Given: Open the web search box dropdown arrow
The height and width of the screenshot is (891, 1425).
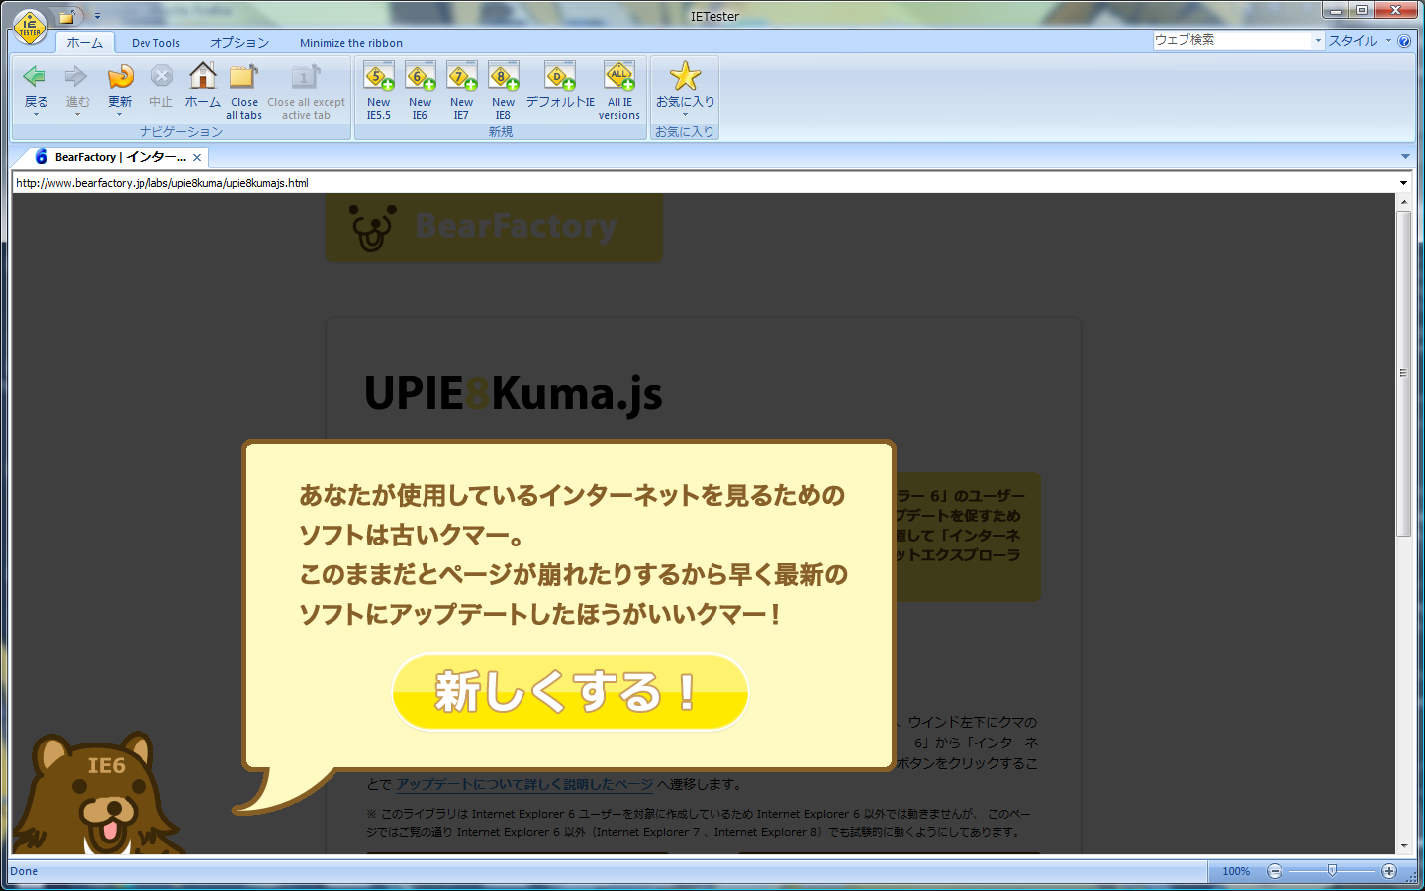Looking at the screenshot, I should point(1318,41).
